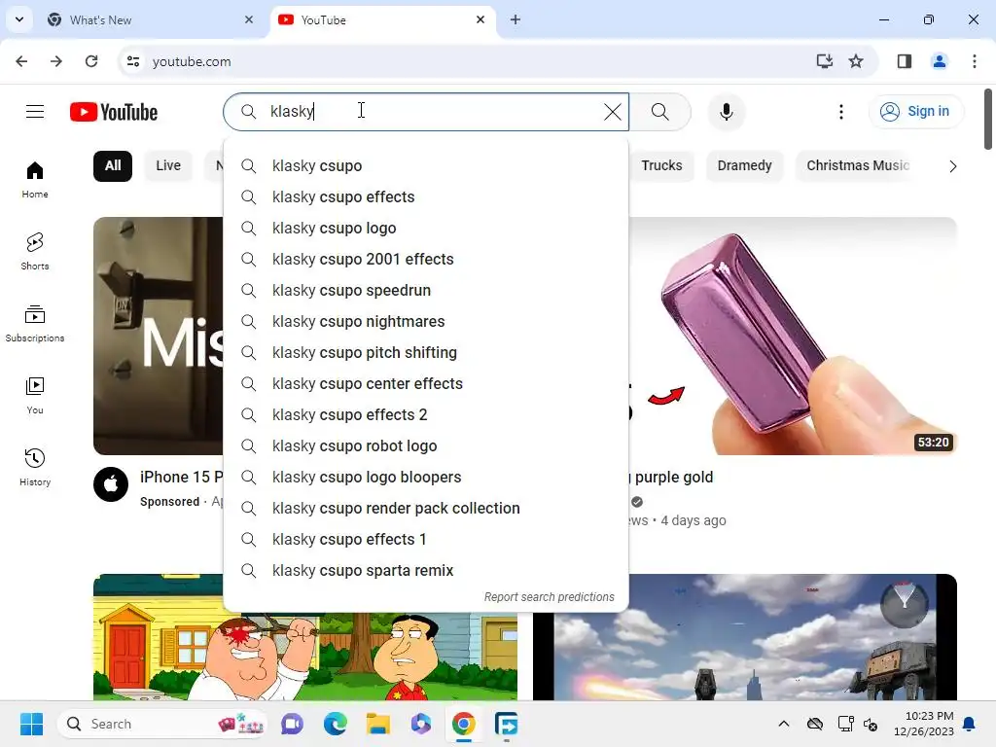
Task: Choose suggestion "klasky csupo logo bloopers"
Action: (426, 477)
